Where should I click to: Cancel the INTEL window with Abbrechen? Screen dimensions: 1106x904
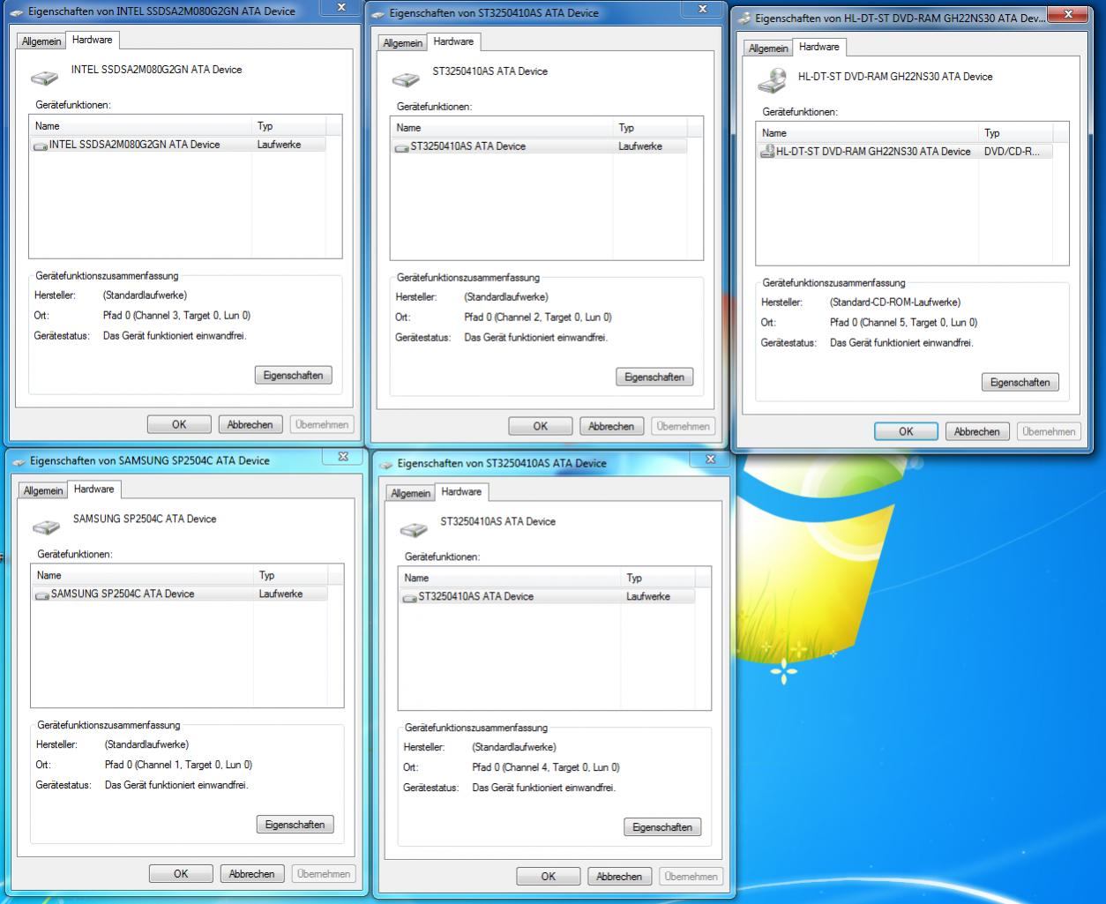(250, 424)
